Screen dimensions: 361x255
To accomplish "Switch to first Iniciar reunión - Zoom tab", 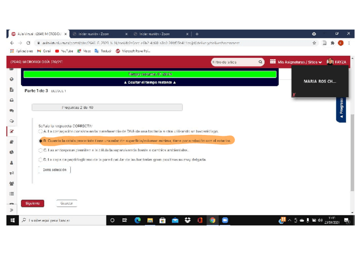I will (99, 34).
